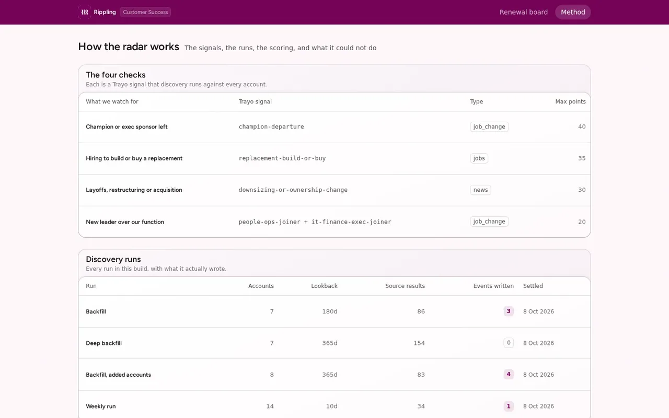Image resolution: width=669 pixels, height=418 pixels.
Task: Click the jobs type tag
Action: 479,158
